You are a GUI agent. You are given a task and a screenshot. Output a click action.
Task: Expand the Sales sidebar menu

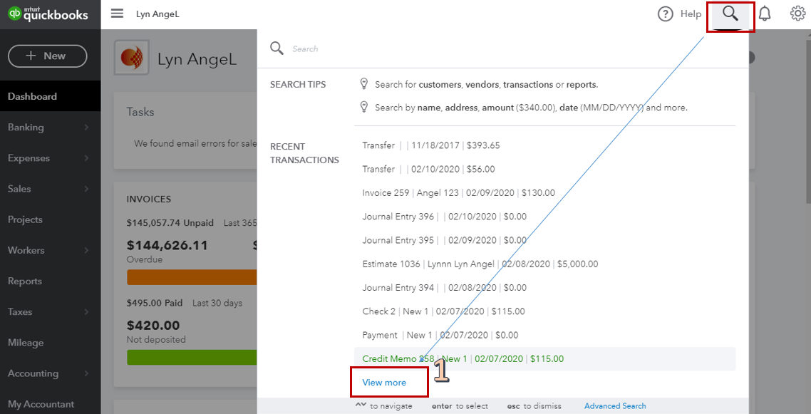click(x=50, y=189)
